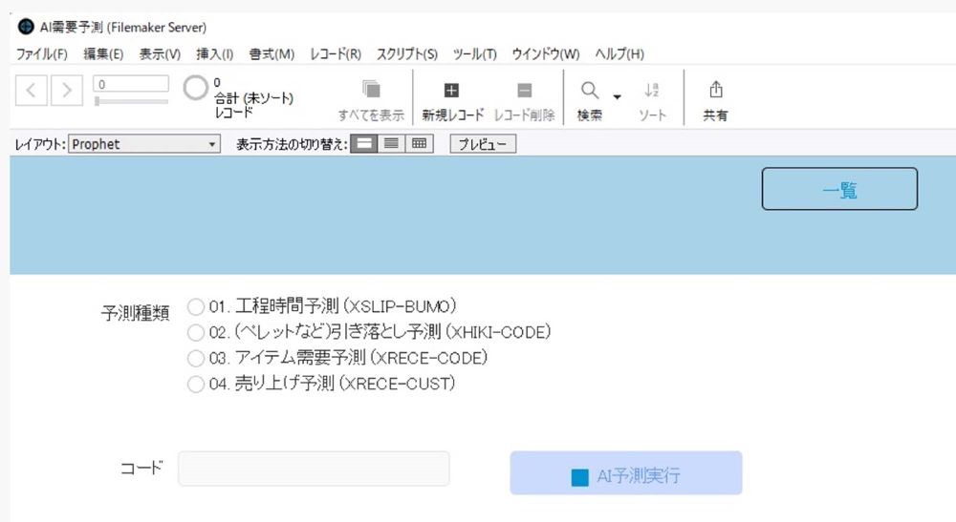Click the ソート sort icon
The width and height of the screenshot is (956, 522).
652,91
